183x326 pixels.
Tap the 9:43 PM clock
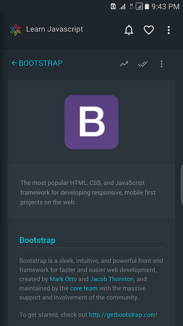tap(166, 7)
